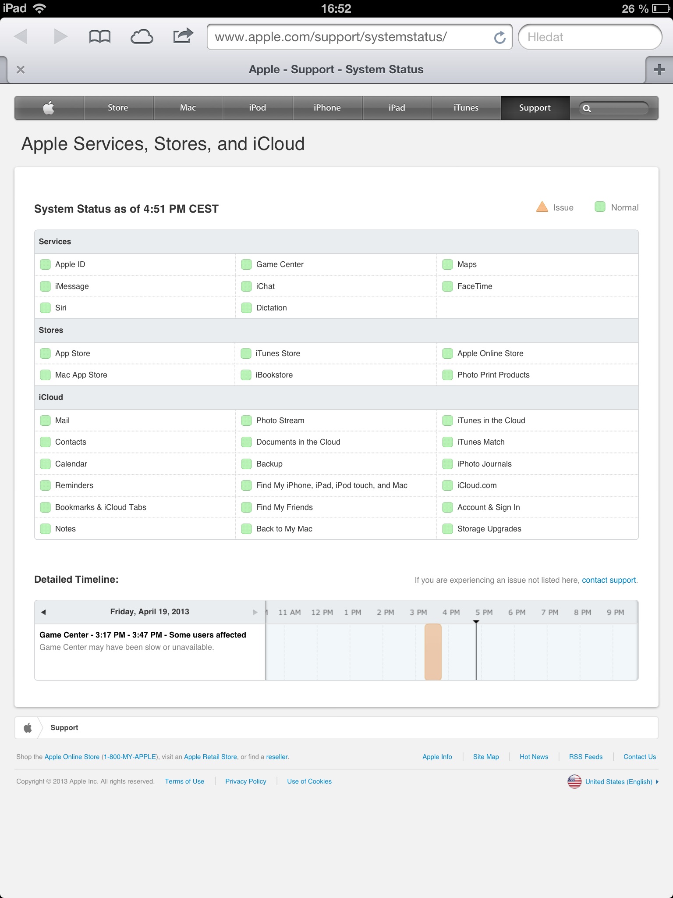Click the Game Center status indicator

click(x=247, y=264)
